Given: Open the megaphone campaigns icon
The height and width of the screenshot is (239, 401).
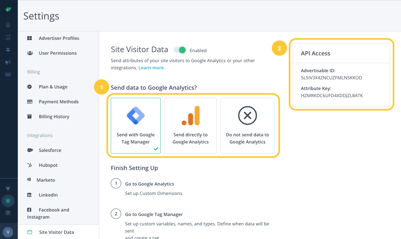Looking at the screenshot, I should [8, 62].
